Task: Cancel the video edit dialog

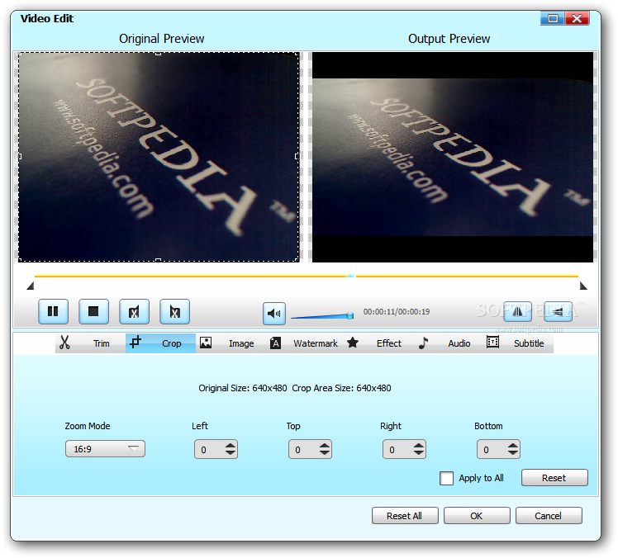Action: pyautogui.click(x=549, y=515)
